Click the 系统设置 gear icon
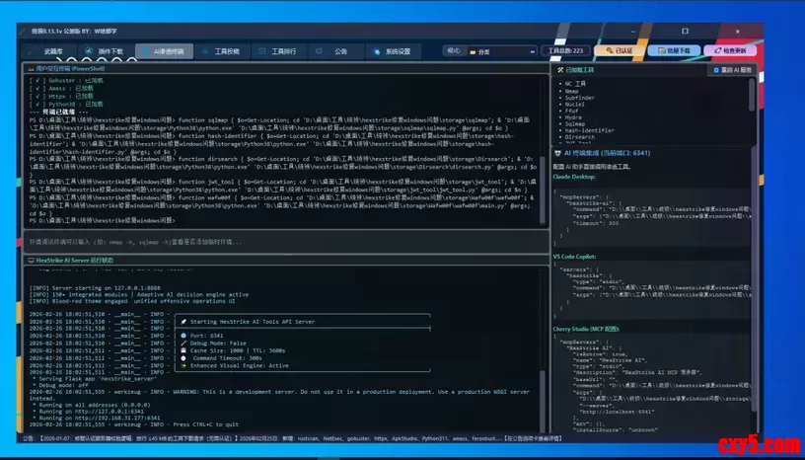This screenshot has height=460, width=805. coord(376,50)
